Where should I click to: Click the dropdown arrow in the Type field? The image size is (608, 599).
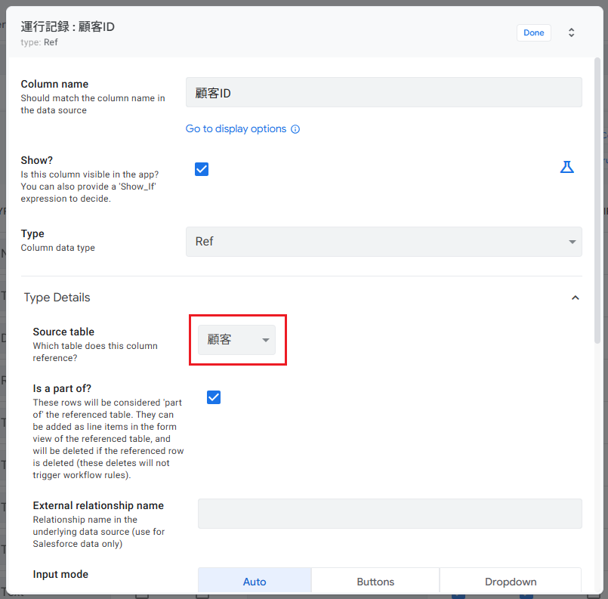571,242
